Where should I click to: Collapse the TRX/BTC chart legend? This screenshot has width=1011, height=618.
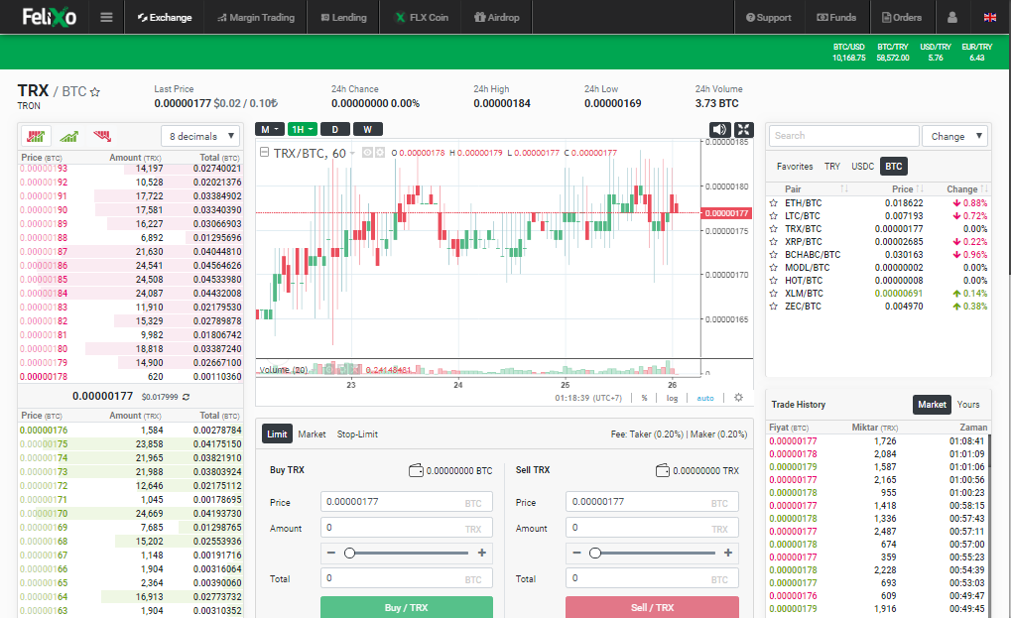click(264, 152)
